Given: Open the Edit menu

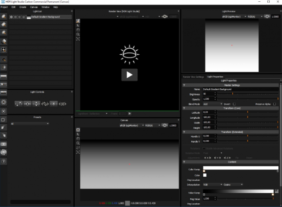Looking at the screenshot, I should 13,7.
